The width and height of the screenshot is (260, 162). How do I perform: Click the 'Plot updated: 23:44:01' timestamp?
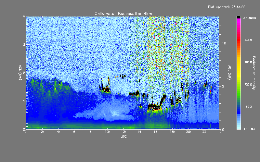pos(227,7)
